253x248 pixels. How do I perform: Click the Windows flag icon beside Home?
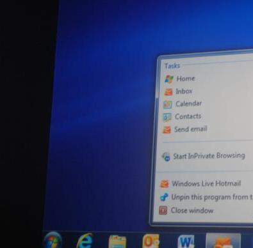[x=169, y=79]
